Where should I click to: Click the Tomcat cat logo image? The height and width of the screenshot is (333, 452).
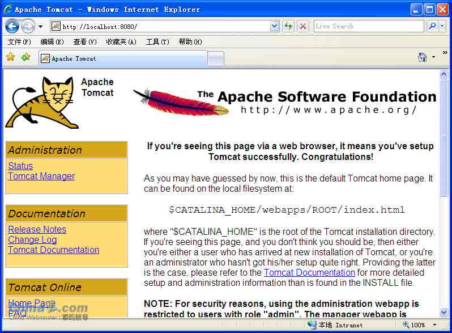[x=42, y=102]
